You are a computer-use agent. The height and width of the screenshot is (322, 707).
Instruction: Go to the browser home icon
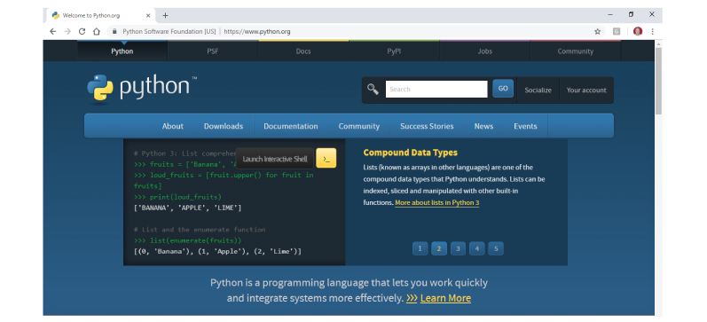[97, 32]
